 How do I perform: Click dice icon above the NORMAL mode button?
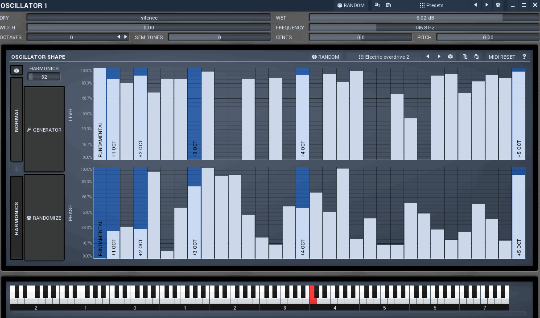(16, 70)
